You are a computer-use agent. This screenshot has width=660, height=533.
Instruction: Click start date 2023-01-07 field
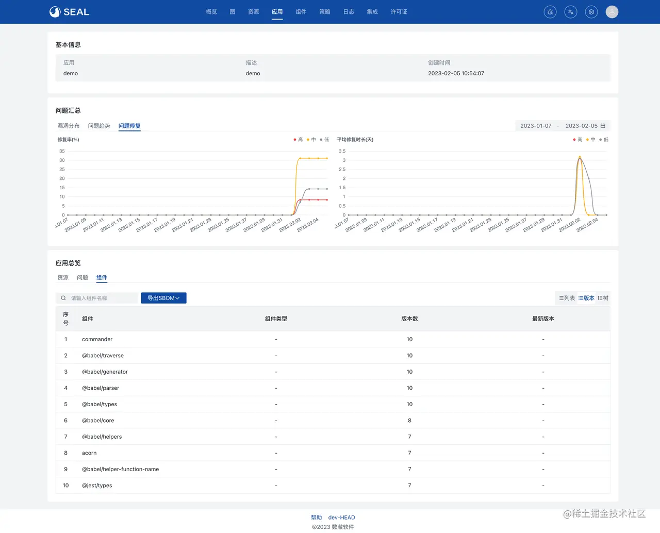[536, 126]
